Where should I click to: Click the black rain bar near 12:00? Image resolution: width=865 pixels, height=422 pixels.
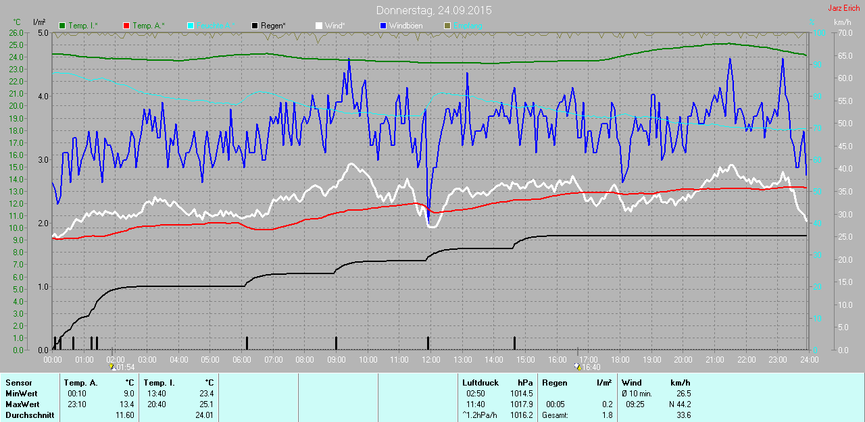coord(428,343)
